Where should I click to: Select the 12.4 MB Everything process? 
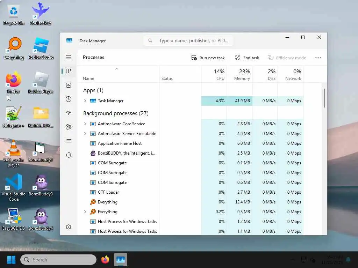(x=191, y=202)
